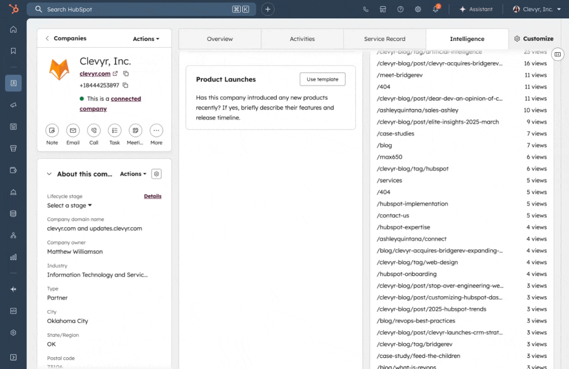Click the /contact-us page row

[461, 215]
